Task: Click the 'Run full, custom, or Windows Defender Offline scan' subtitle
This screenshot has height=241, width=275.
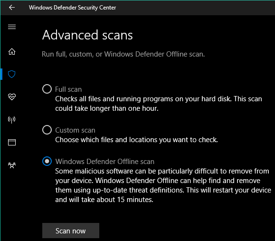Action: (123, 54)
